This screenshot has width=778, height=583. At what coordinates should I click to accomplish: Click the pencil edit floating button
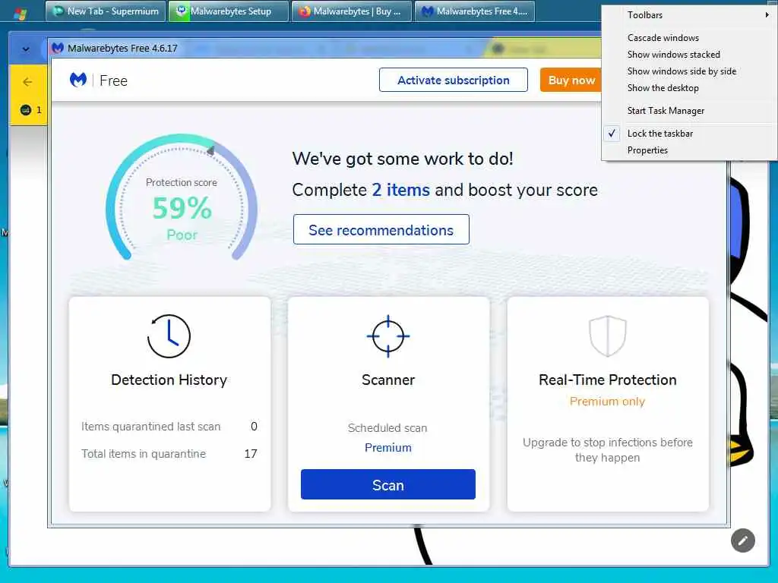tap(743, 540)
